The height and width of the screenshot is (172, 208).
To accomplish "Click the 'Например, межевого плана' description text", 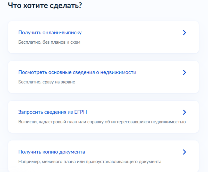I will point(90,161).
